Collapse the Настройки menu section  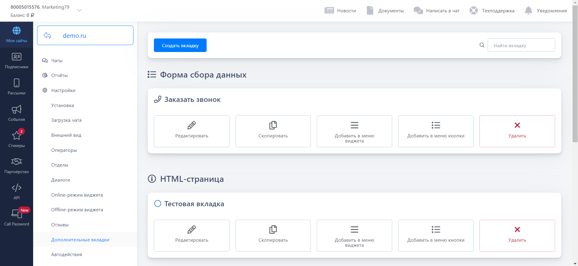pos(63,90)
